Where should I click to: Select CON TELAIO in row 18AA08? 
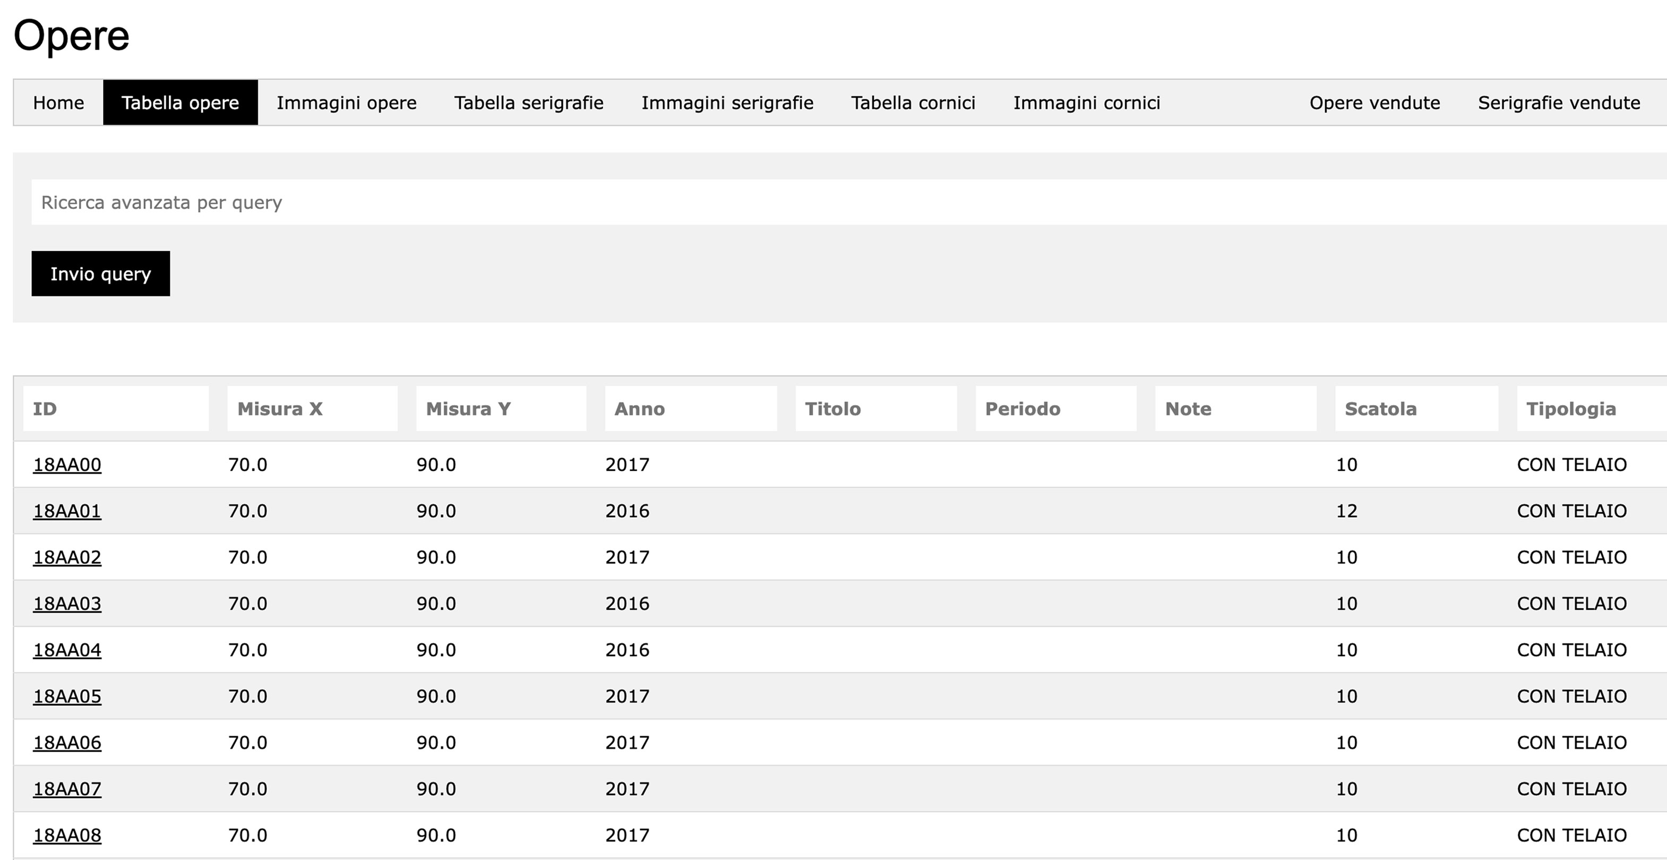tap(1572, 836)
